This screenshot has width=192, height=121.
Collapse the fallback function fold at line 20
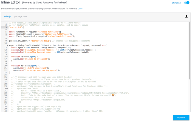[x=8, y=66]
